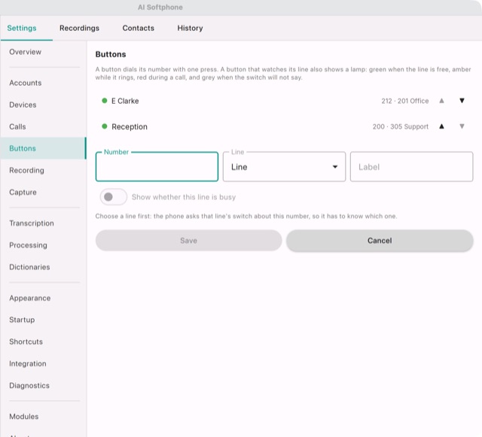Open Shortcuts settings

pos(44,341)
